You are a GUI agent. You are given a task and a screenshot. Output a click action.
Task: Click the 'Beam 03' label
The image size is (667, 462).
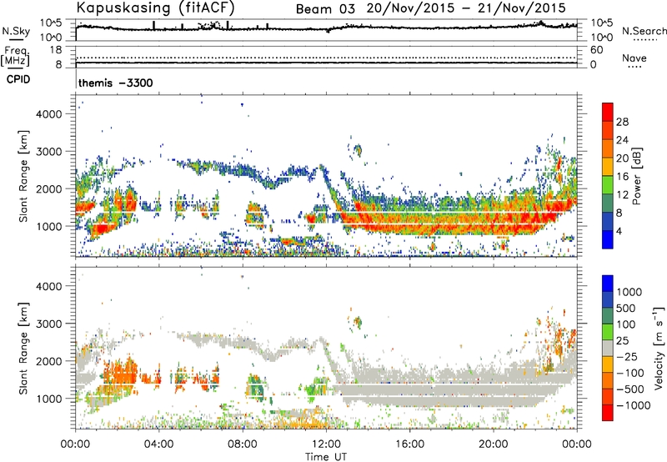click(325, 8)
